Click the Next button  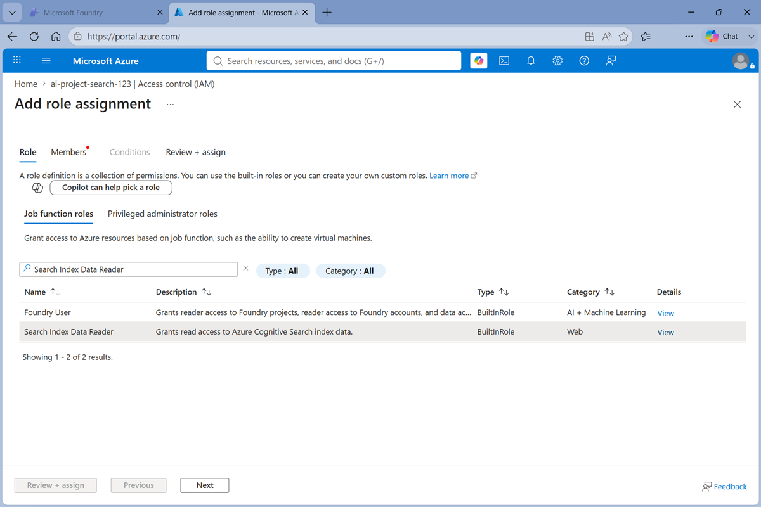tap(205, 485)
